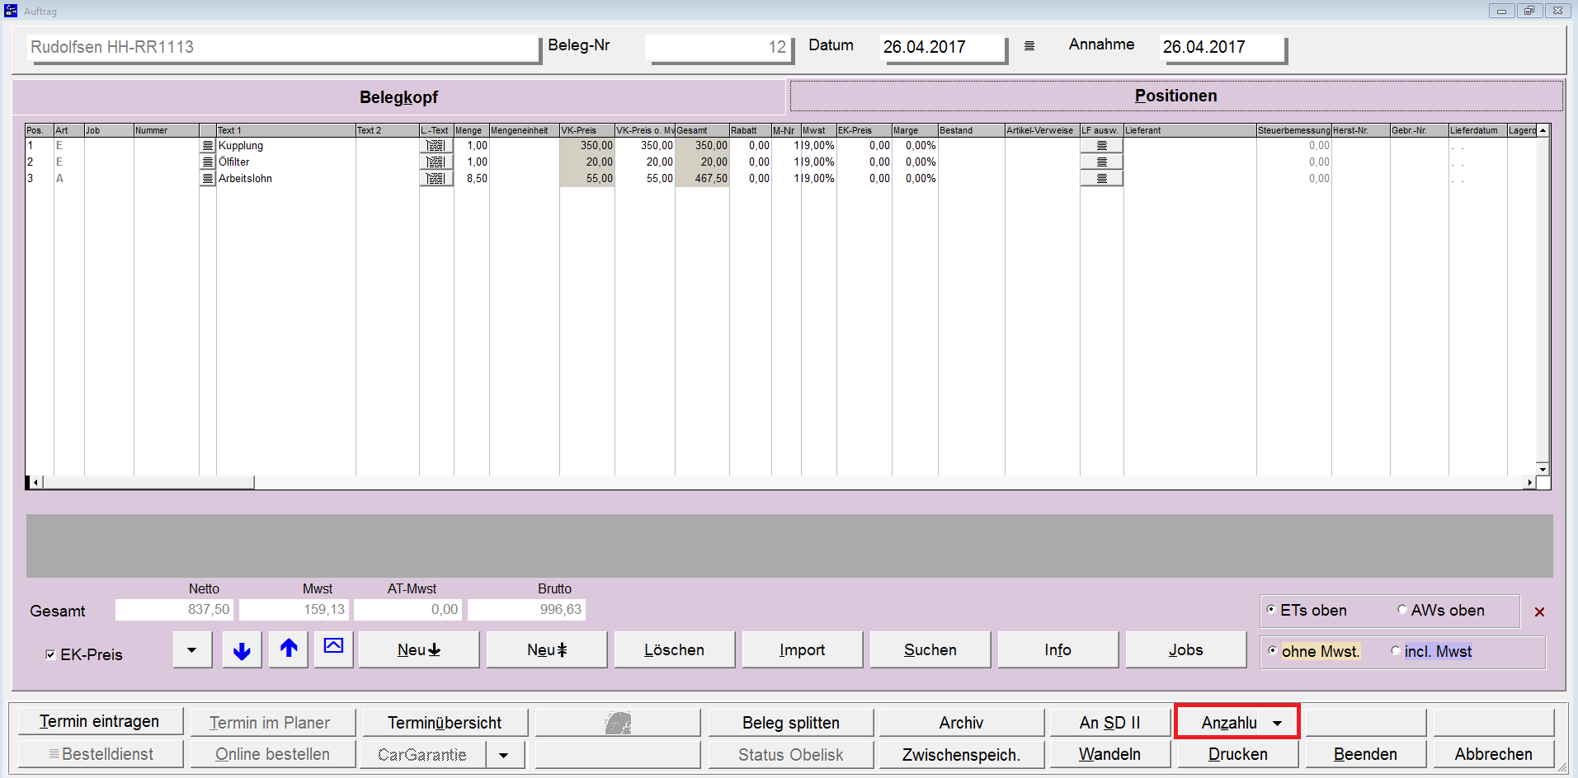Click the Jobs button
Image resolution: width=1578 pixels, height=778 pixels.
(x=1185, y=649)
